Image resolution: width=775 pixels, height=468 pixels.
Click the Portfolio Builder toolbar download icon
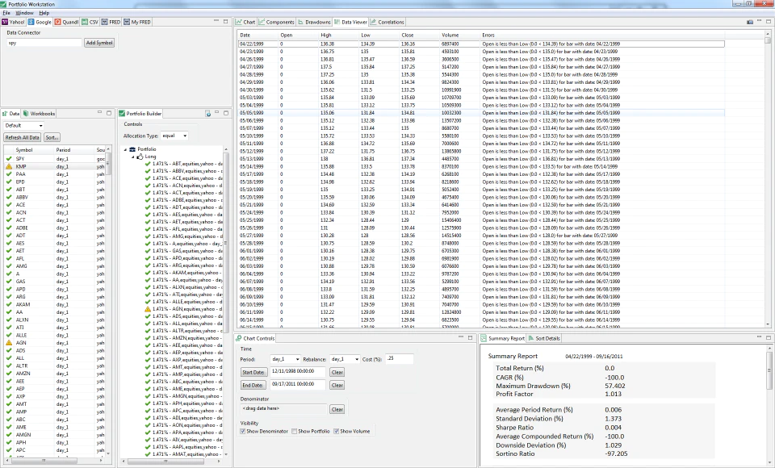click(x=208, y=114)
